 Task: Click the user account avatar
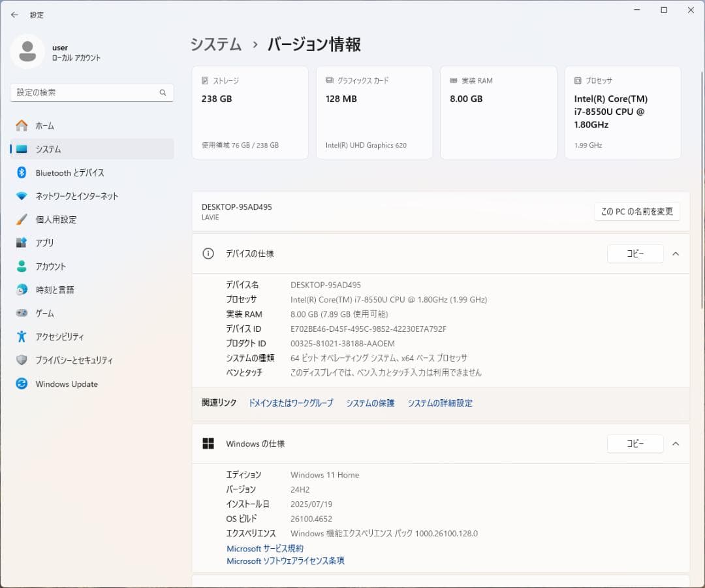pyautogui.click(x=27, y=50)
